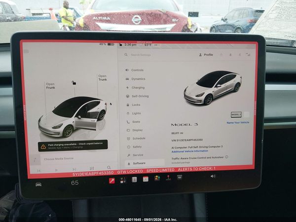Open the calendar app icon
Viewport: 296px width, 222px height.
click(x=146, y=179)
